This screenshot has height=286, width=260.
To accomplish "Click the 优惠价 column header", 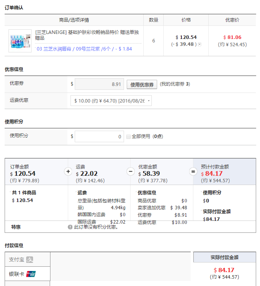I will click(232, 20).
